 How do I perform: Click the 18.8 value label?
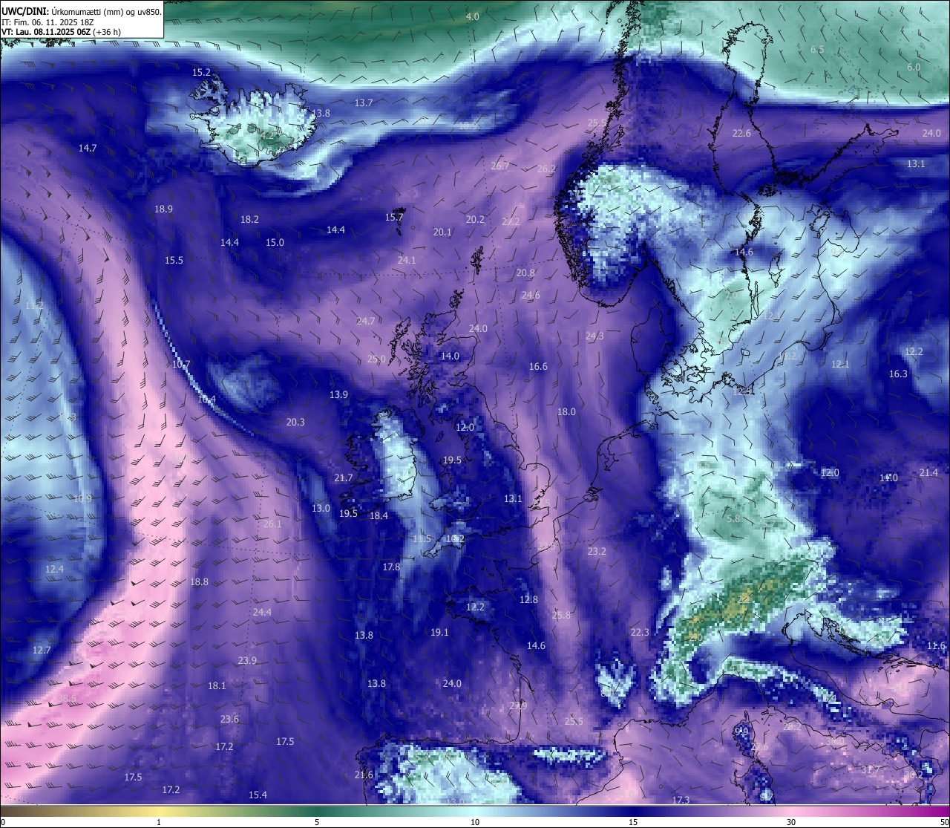[x=199, y=582]
